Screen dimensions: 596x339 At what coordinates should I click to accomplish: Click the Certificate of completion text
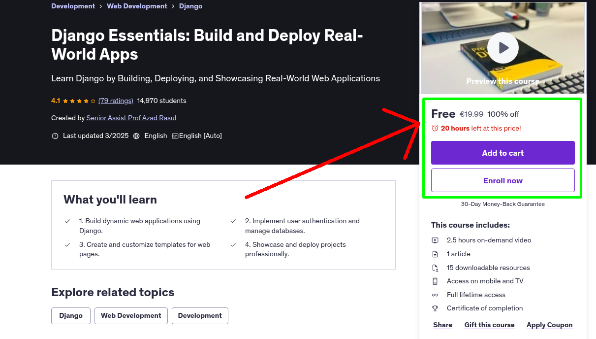click(485, 308)
